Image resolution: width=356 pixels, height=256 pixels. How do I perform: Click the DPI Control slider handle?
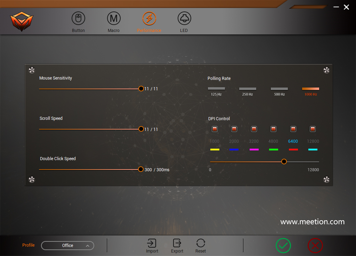[x=284, y=162]
